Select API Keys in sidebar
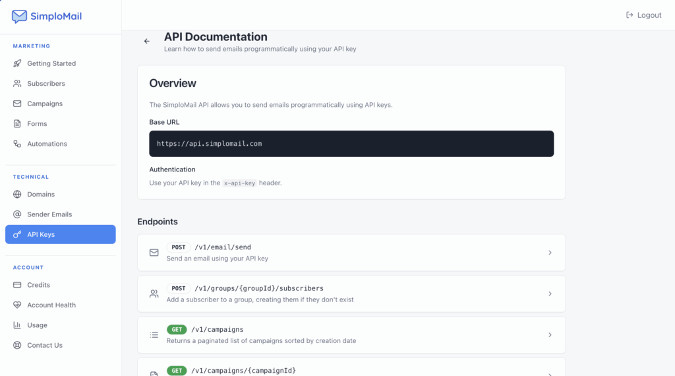The width and height of the screenshot is (675, 376). point(60,234)
